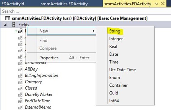Close the active smmActivities.FDActivity tab
The image size is (171, 110).
(x=163, y=4)
